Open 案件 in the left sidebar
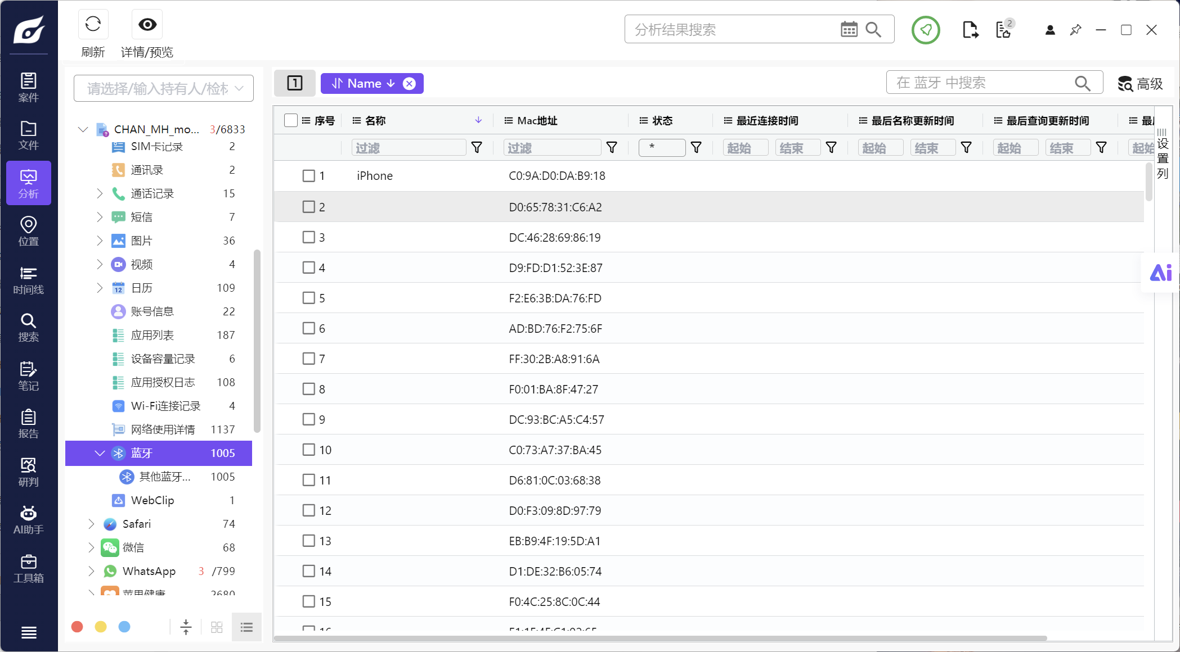Screen dimensions: 1180x652 pyautogui.click(x=29, y=87)
